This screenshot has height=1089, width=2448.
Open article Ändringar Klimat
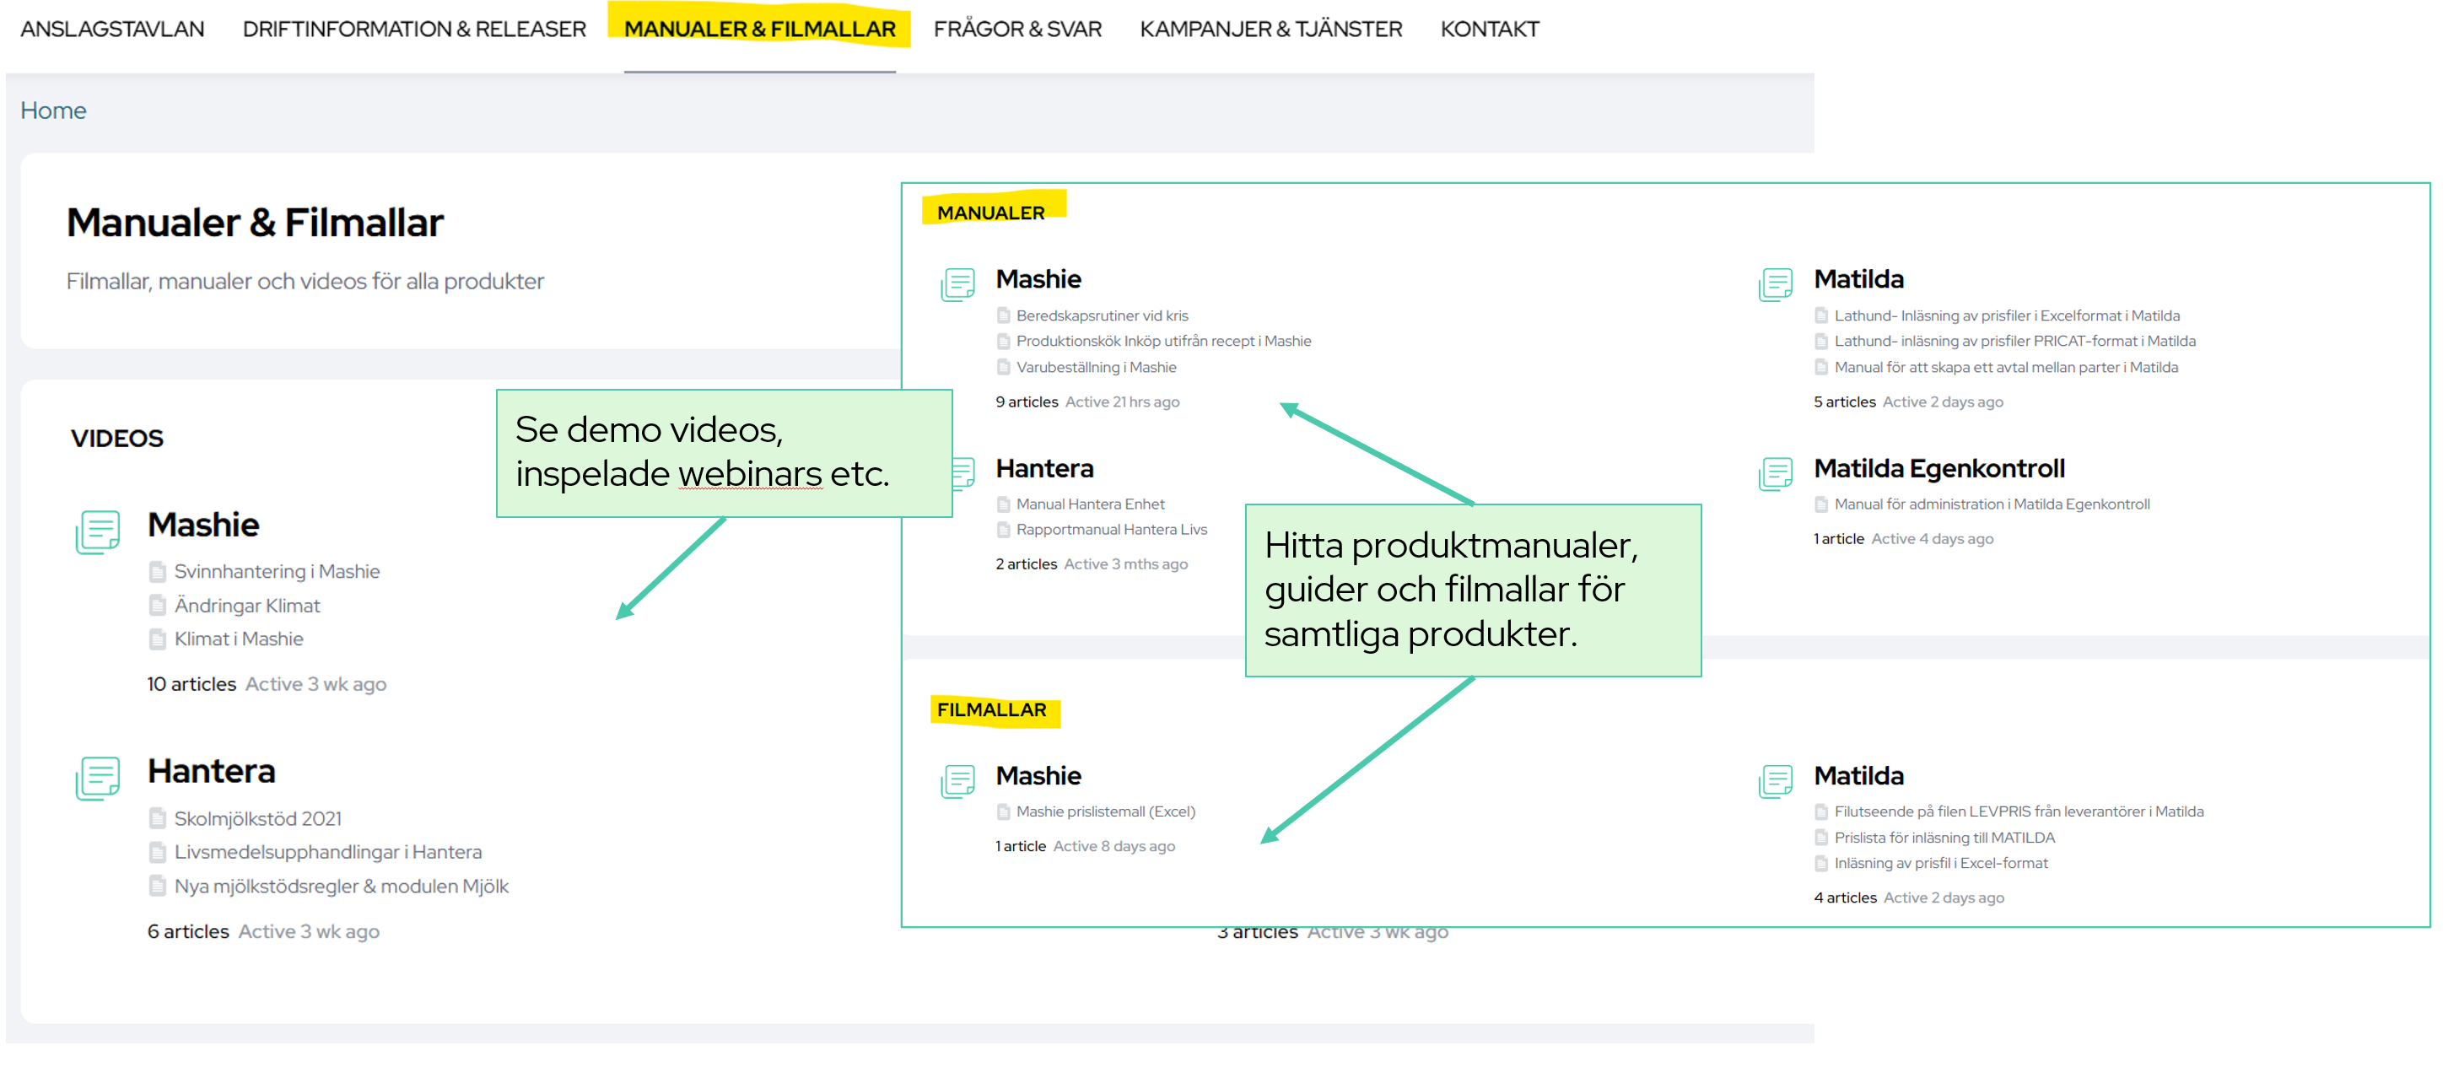click(x=247, y=606)
